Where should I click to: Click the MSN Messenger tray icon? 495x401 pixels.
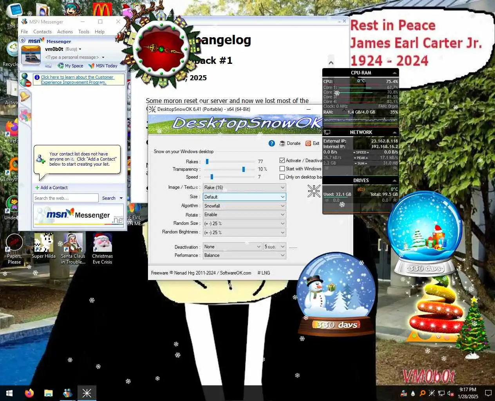point(404,393)
